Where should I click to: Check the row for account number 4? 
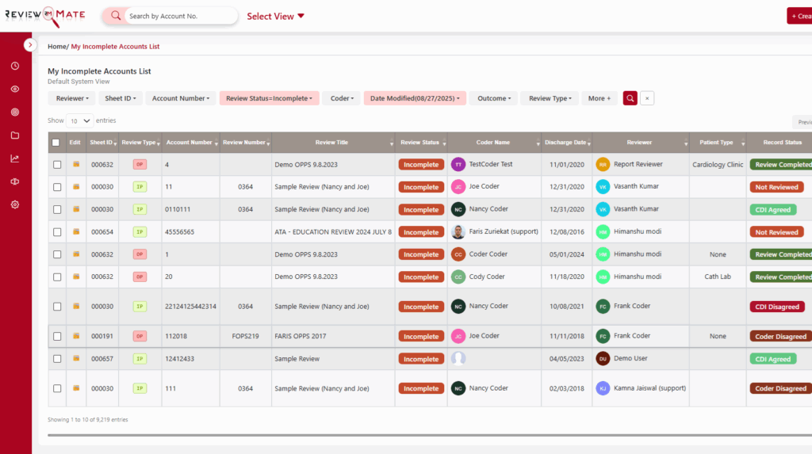pos(57,165)
